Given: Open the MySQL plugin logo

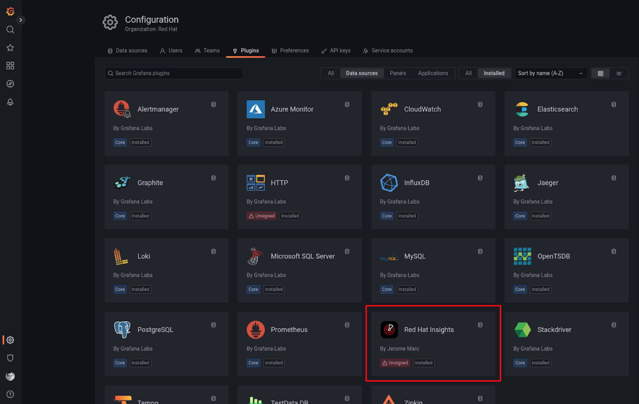Looking at the screenshot, I should pyautogui.click(x=389, y=256).
